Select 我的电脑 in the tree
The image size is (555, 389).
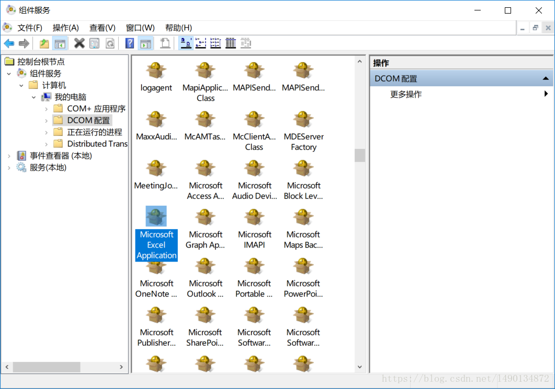click(64, 97)
